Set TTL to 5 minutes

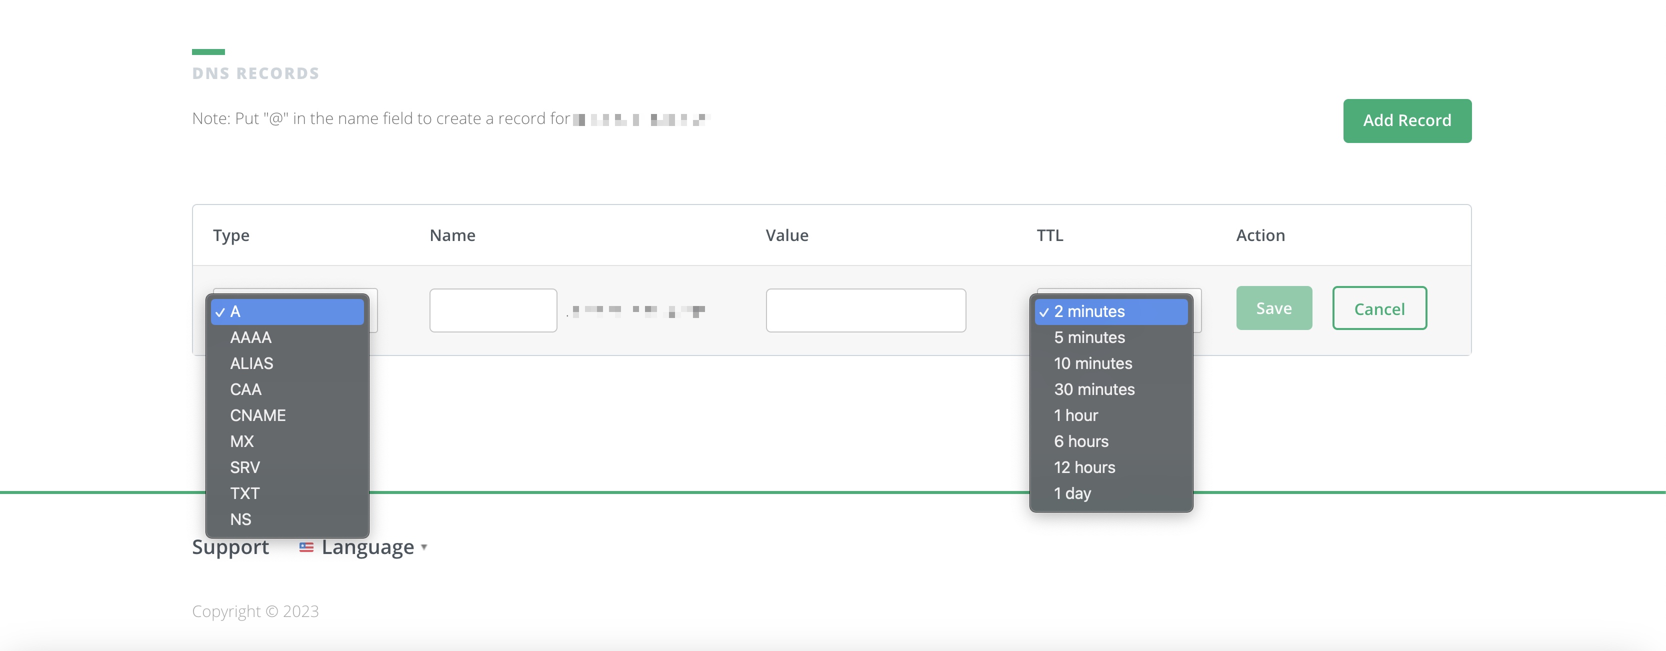pyautogui.click(x=1111, y=337)
